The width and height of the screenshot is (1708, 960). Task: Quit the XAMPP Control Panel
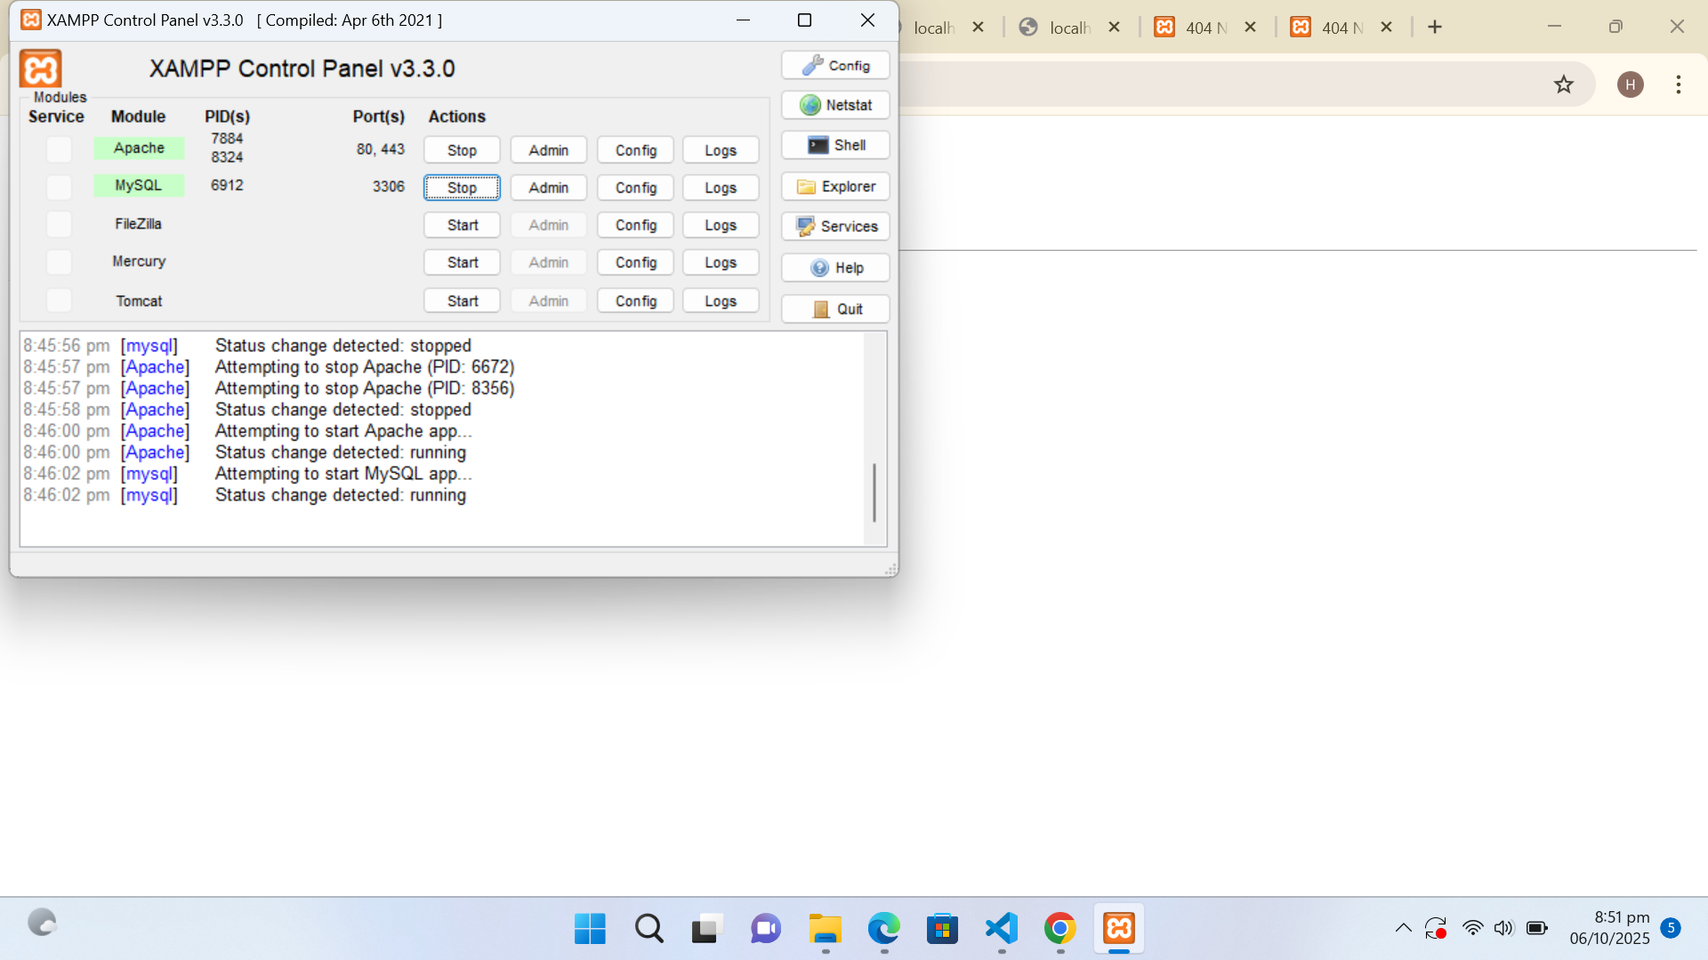click(835, 309)
